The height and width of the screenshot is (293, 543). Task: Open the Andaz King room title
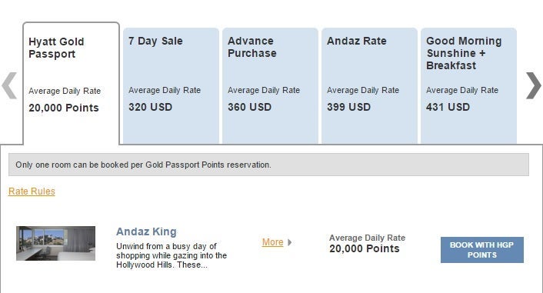146,231
